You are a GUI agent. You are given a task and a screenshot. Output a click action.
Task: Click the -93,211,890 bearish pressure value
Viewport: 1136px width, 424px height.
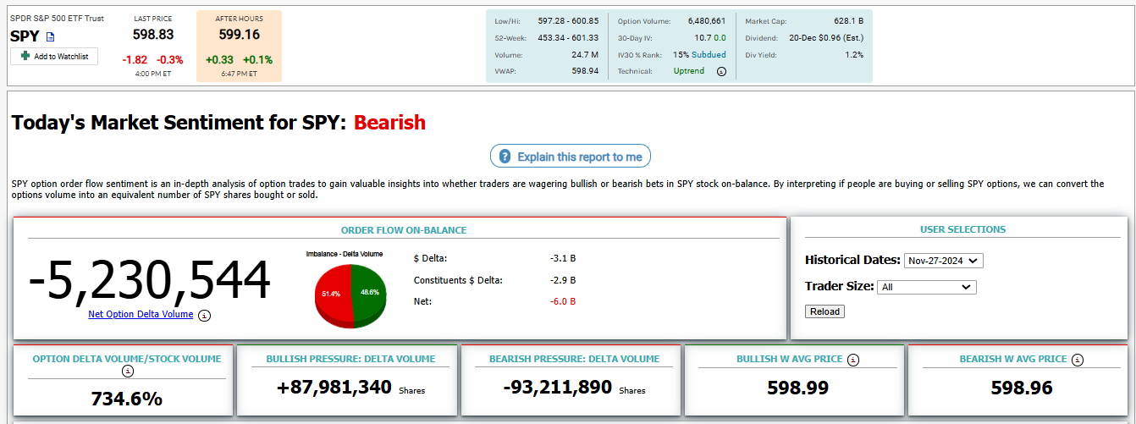coord(557,388)
